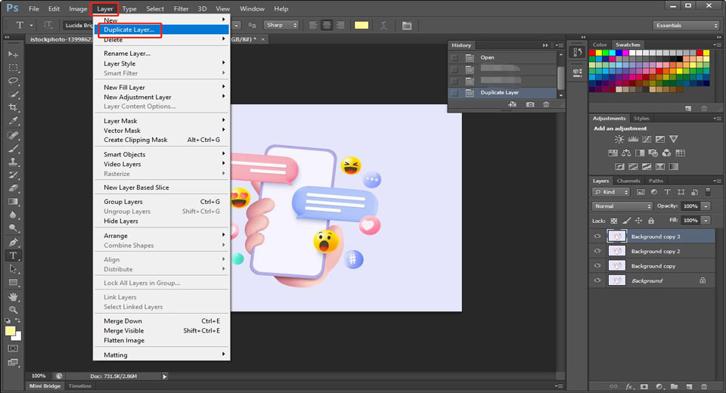
Task: Open layer style fx menu
Action: (629, 386)
